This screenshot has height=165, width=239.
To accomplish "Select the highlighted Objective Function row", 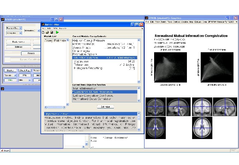I will (105, 58).
